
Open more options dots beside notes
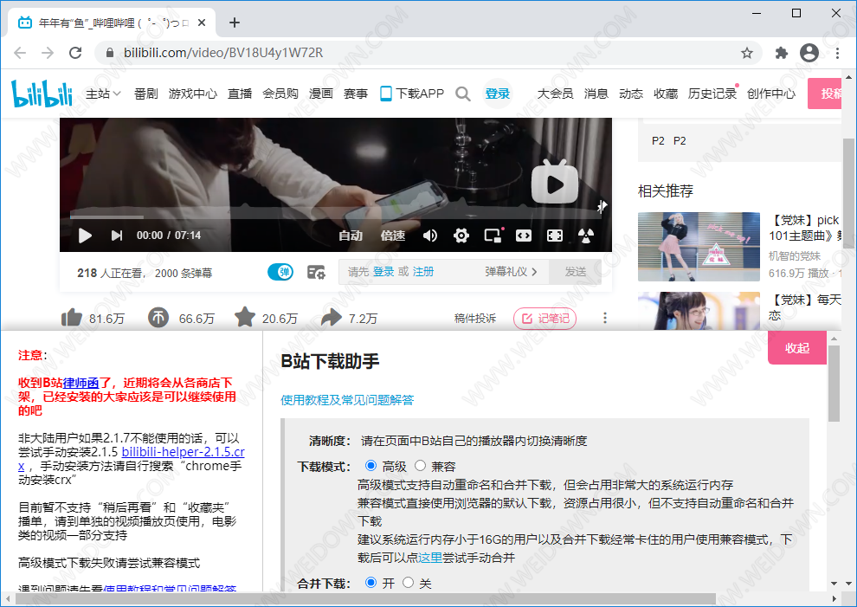(x=604, y=319)
